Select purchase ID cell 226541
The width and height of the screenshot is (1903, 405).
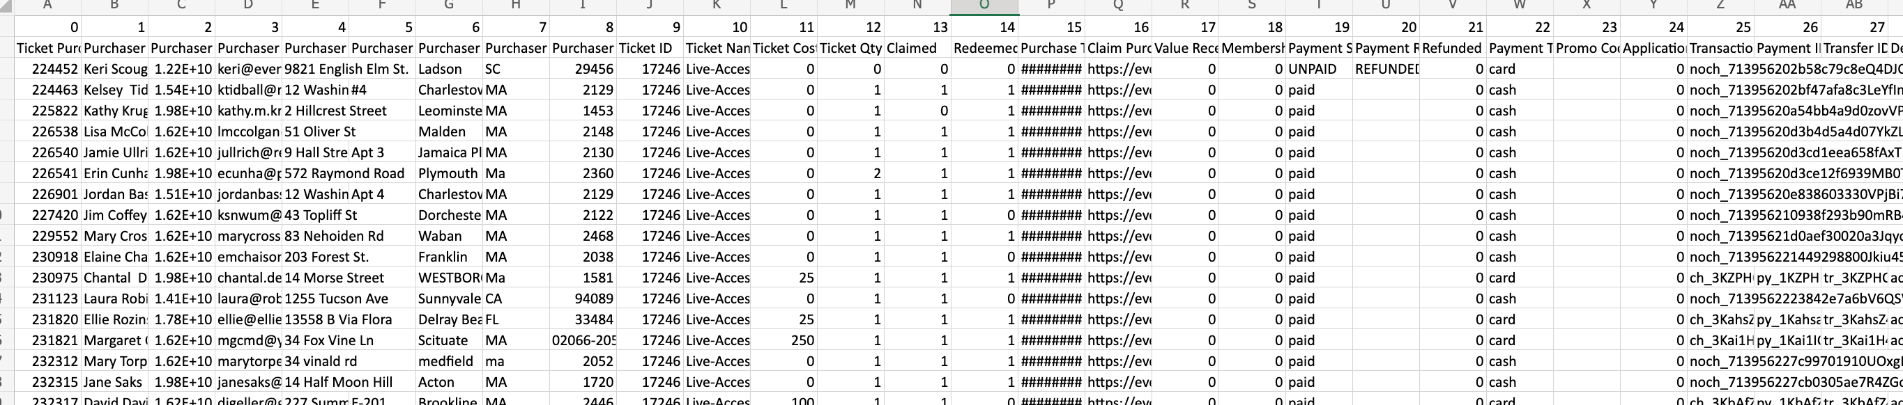[x=48, y=173]
